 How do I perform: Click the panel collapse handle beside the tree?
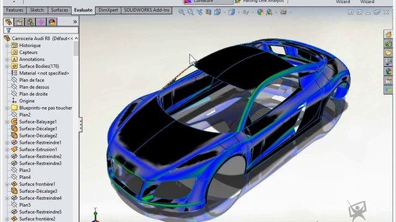pos(80,124)
